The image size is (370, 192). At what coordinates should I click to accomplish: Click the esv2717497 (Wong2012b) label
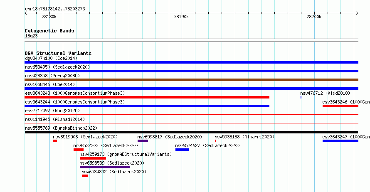click(x=52, y=111)
